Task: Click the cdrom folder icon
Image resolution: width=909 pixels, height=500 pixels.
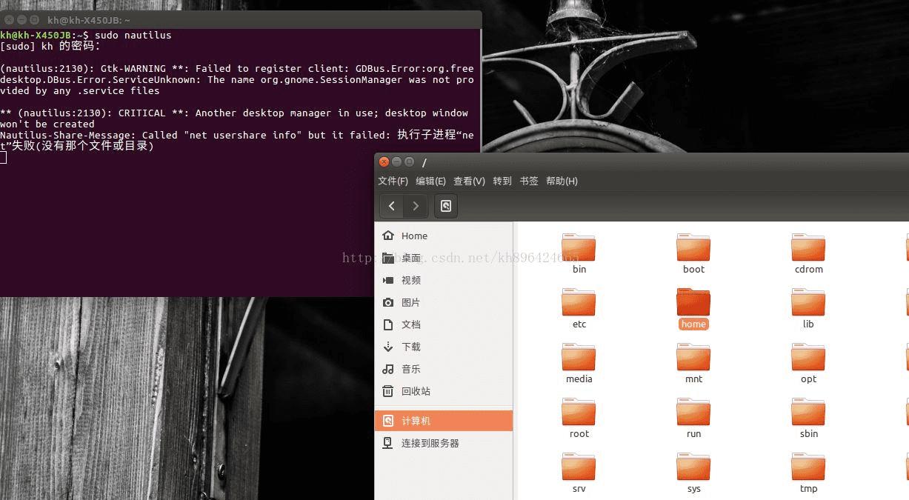Action: [808, 247]
